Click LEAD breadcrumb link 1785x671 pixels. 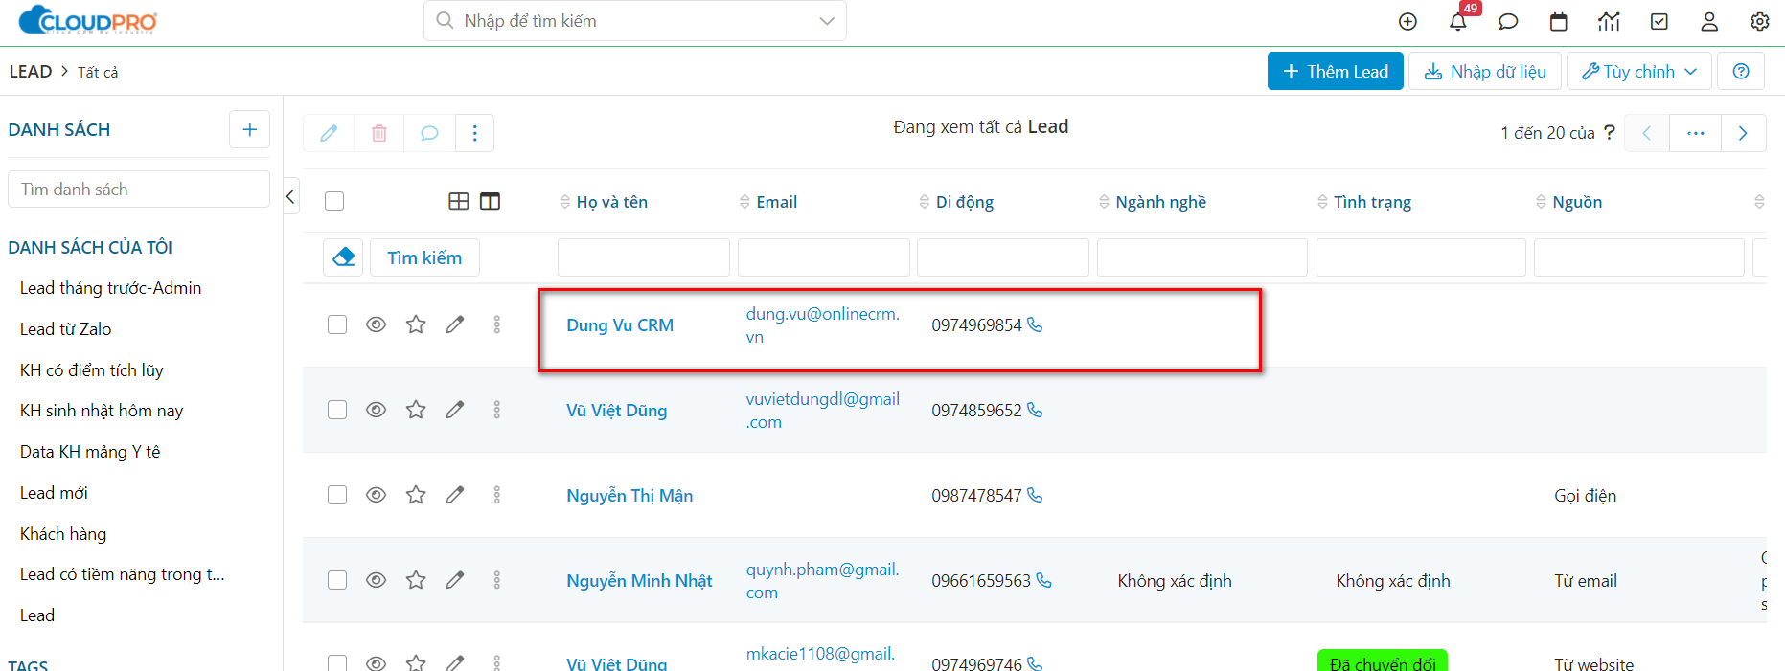[x=31, y=72]
